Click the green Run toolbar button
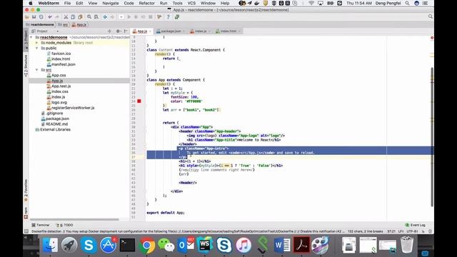457x257 pixels. (x=129, y=17)
